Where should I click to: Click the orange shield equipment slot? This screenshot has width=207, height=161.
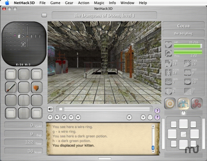point(36,88)
